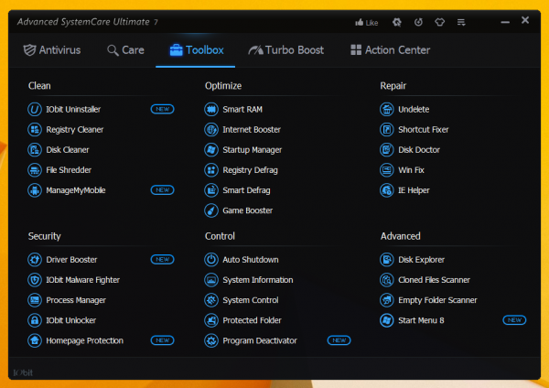Click the IObit Unlocker padlock icon
This screenshot has height=388, width=549.
coord(35,320)
